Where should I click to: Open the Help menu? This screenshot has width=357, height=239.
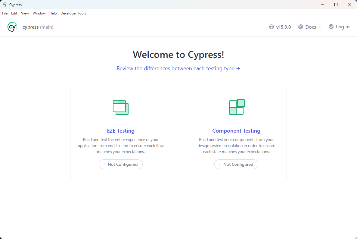[53, 13]
